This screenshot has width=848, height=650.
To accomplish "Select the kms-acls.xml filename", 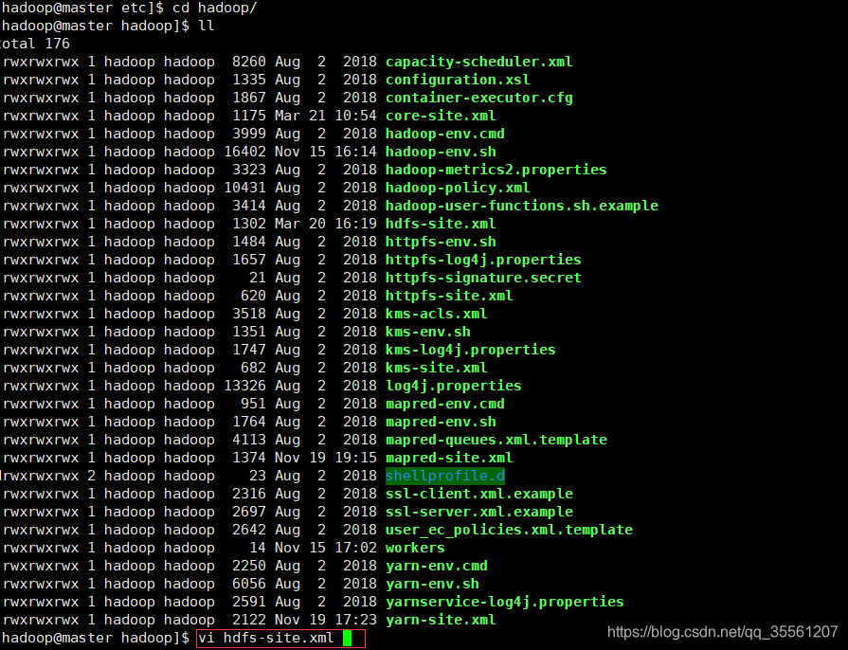I will (436, 314).
